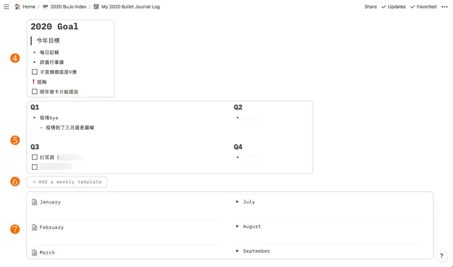Open the sidebar hamburger menu
This screenshot has width=453, height=267.
(x=6, y=7)
